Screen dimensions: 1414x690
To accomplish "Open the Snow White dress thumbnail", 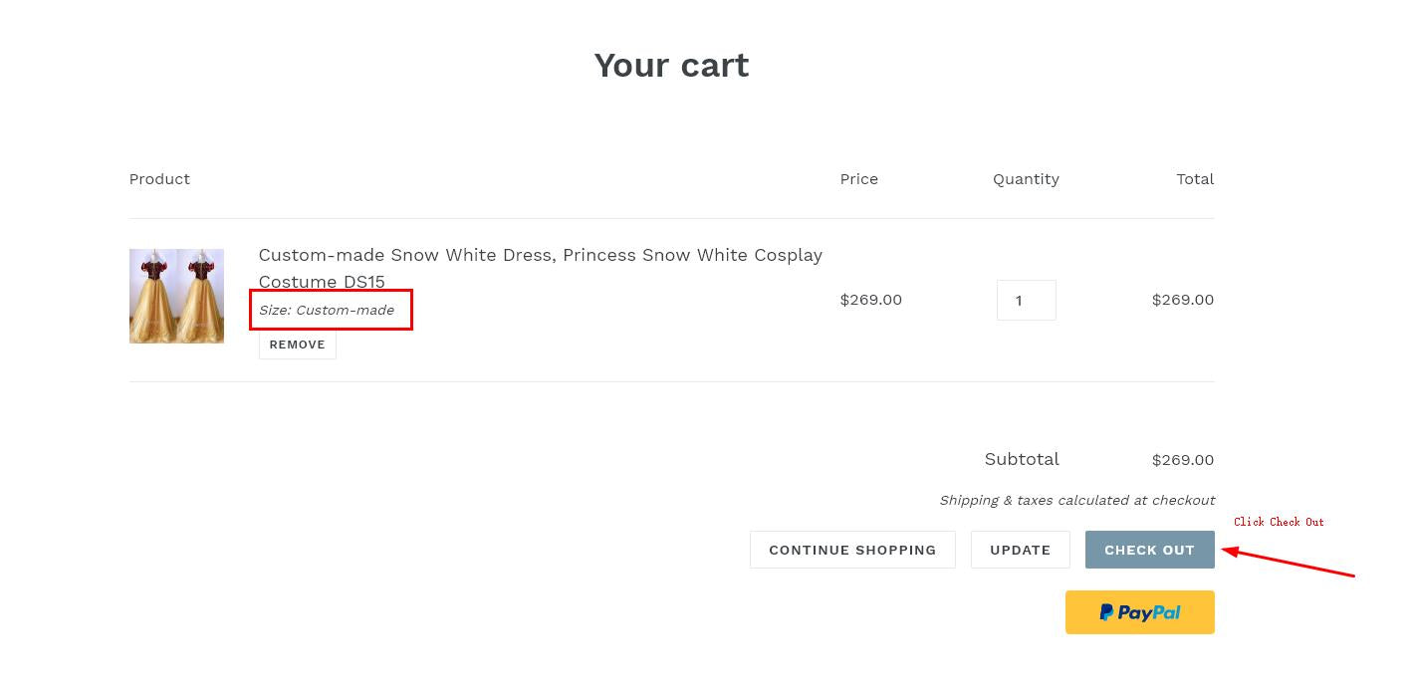I will point(176,296).
